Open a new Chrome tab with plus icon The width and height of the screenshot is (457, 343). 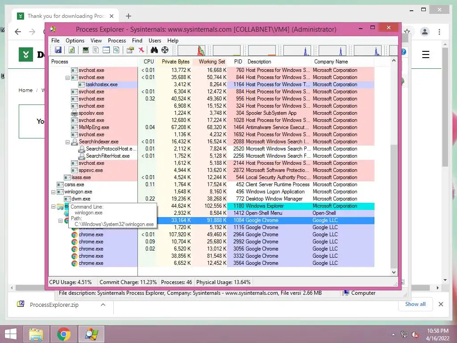(129, 16)
